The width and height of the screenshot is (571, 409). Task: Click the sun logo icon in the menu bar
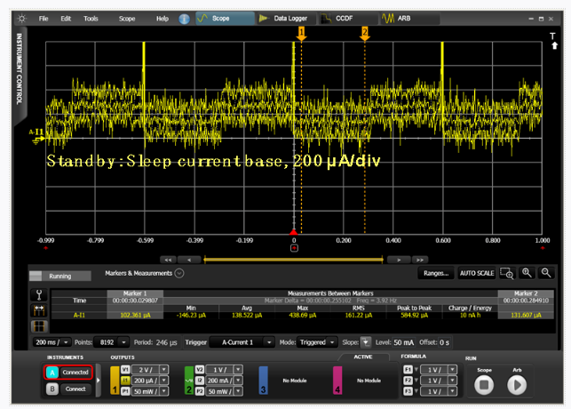(x=22, y=18)
